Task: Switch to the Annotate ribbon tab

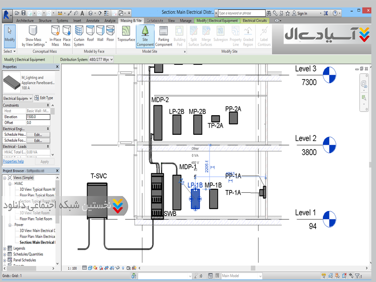Action: (93, 21)
